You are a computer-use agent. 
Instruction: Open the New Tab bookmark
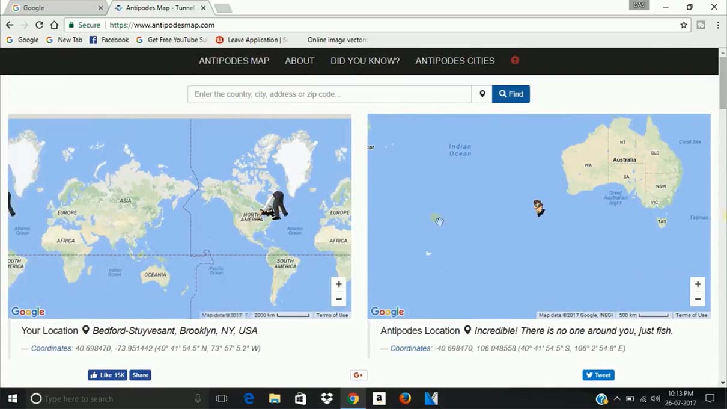tap(64, 40)
